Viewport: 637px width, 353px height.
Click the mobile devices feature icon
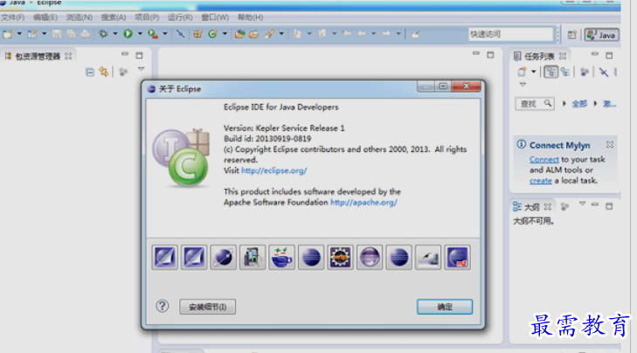tap(253, 257)
